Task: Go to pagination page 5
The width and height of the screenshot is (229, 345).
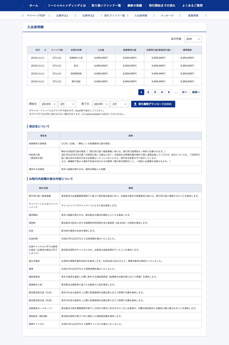Action: click(169, 92)
